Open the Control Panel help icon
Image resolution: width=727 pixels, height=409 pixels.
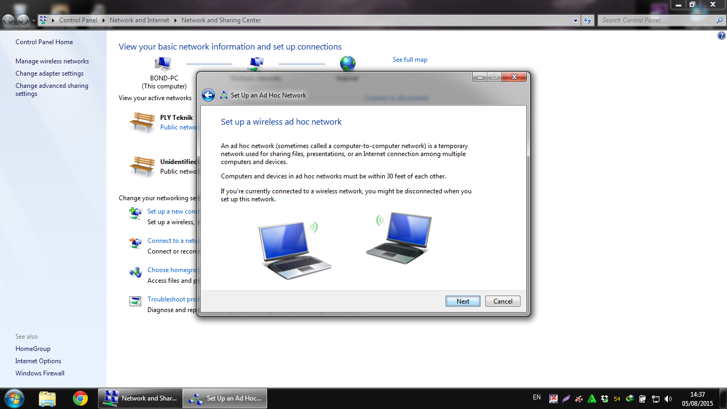(x=722, y=36)
